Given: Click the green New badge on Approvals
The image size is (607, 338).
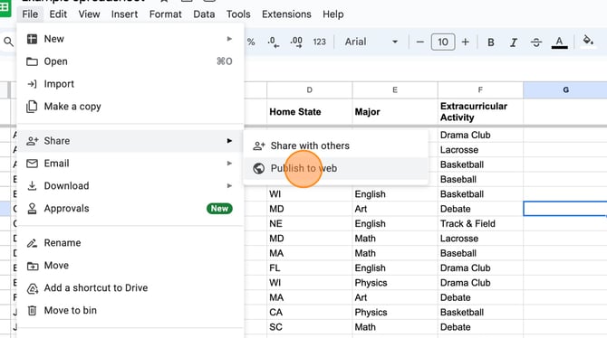Looking at the screenshot, I should [219, 209].
